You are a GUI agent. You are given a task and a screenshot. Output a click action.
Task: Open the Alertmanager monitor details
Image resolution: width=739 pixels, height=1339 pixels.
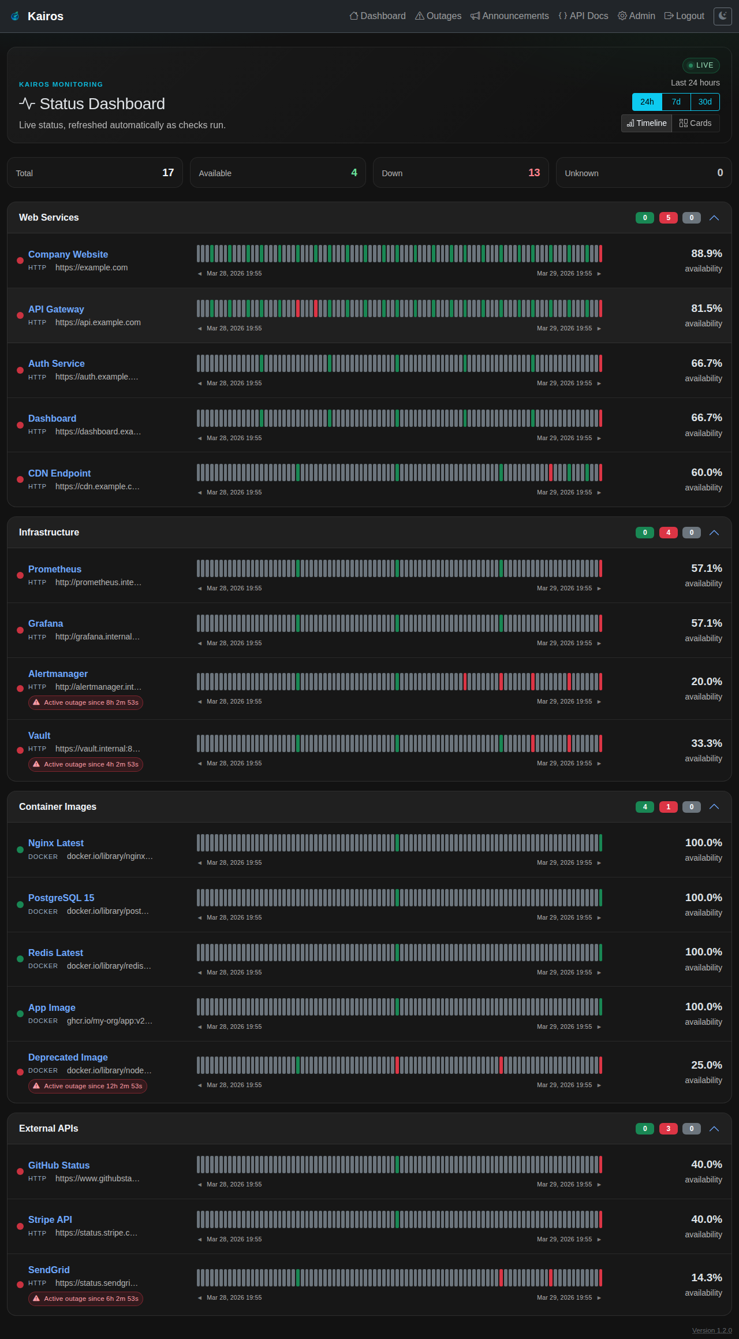58,674
